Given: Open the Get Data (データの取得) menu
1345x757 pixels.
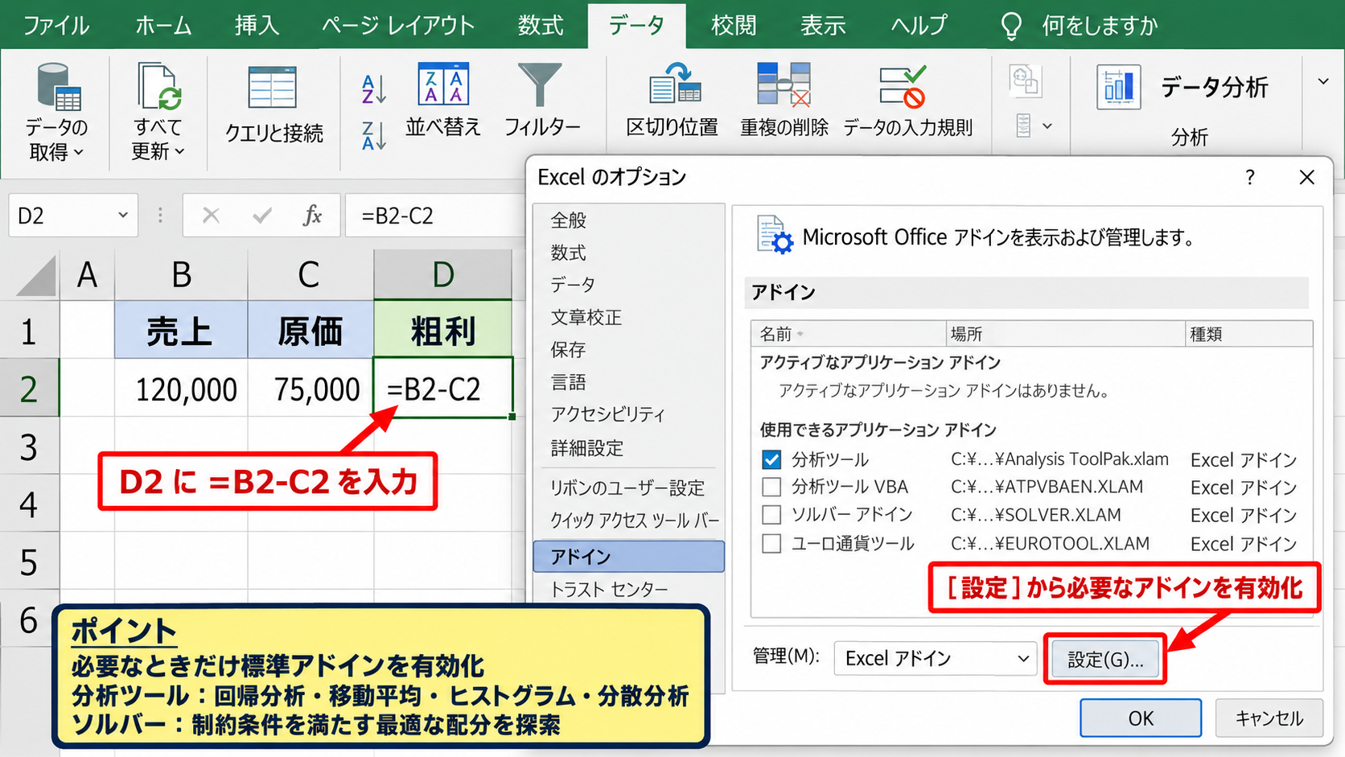Looking at the screenshot, I should 56,113.
